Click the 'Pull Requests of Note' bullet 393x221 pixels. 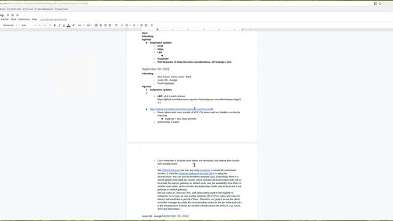[194, 62]
